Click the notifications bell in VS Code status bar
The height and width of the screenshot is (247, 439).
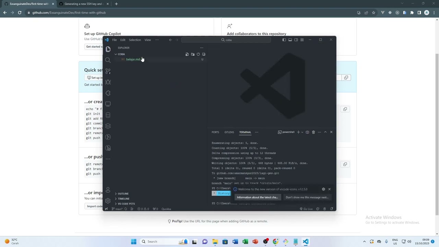point(331,209)
